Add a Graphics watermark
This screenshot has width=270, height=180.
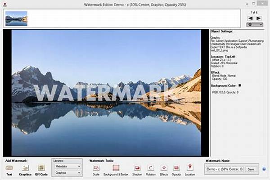click(x=25, y=167)
